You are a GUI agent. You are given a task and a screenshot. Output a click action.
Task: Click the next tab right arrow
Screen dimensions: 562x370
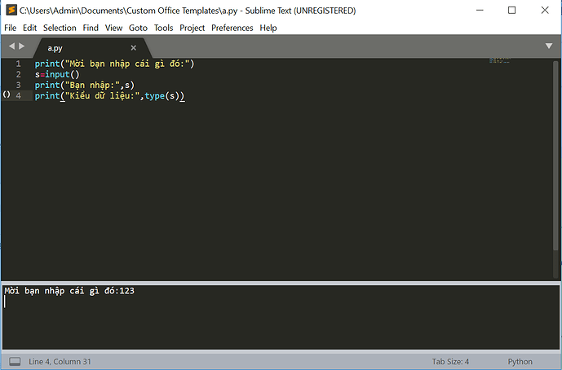22,46
